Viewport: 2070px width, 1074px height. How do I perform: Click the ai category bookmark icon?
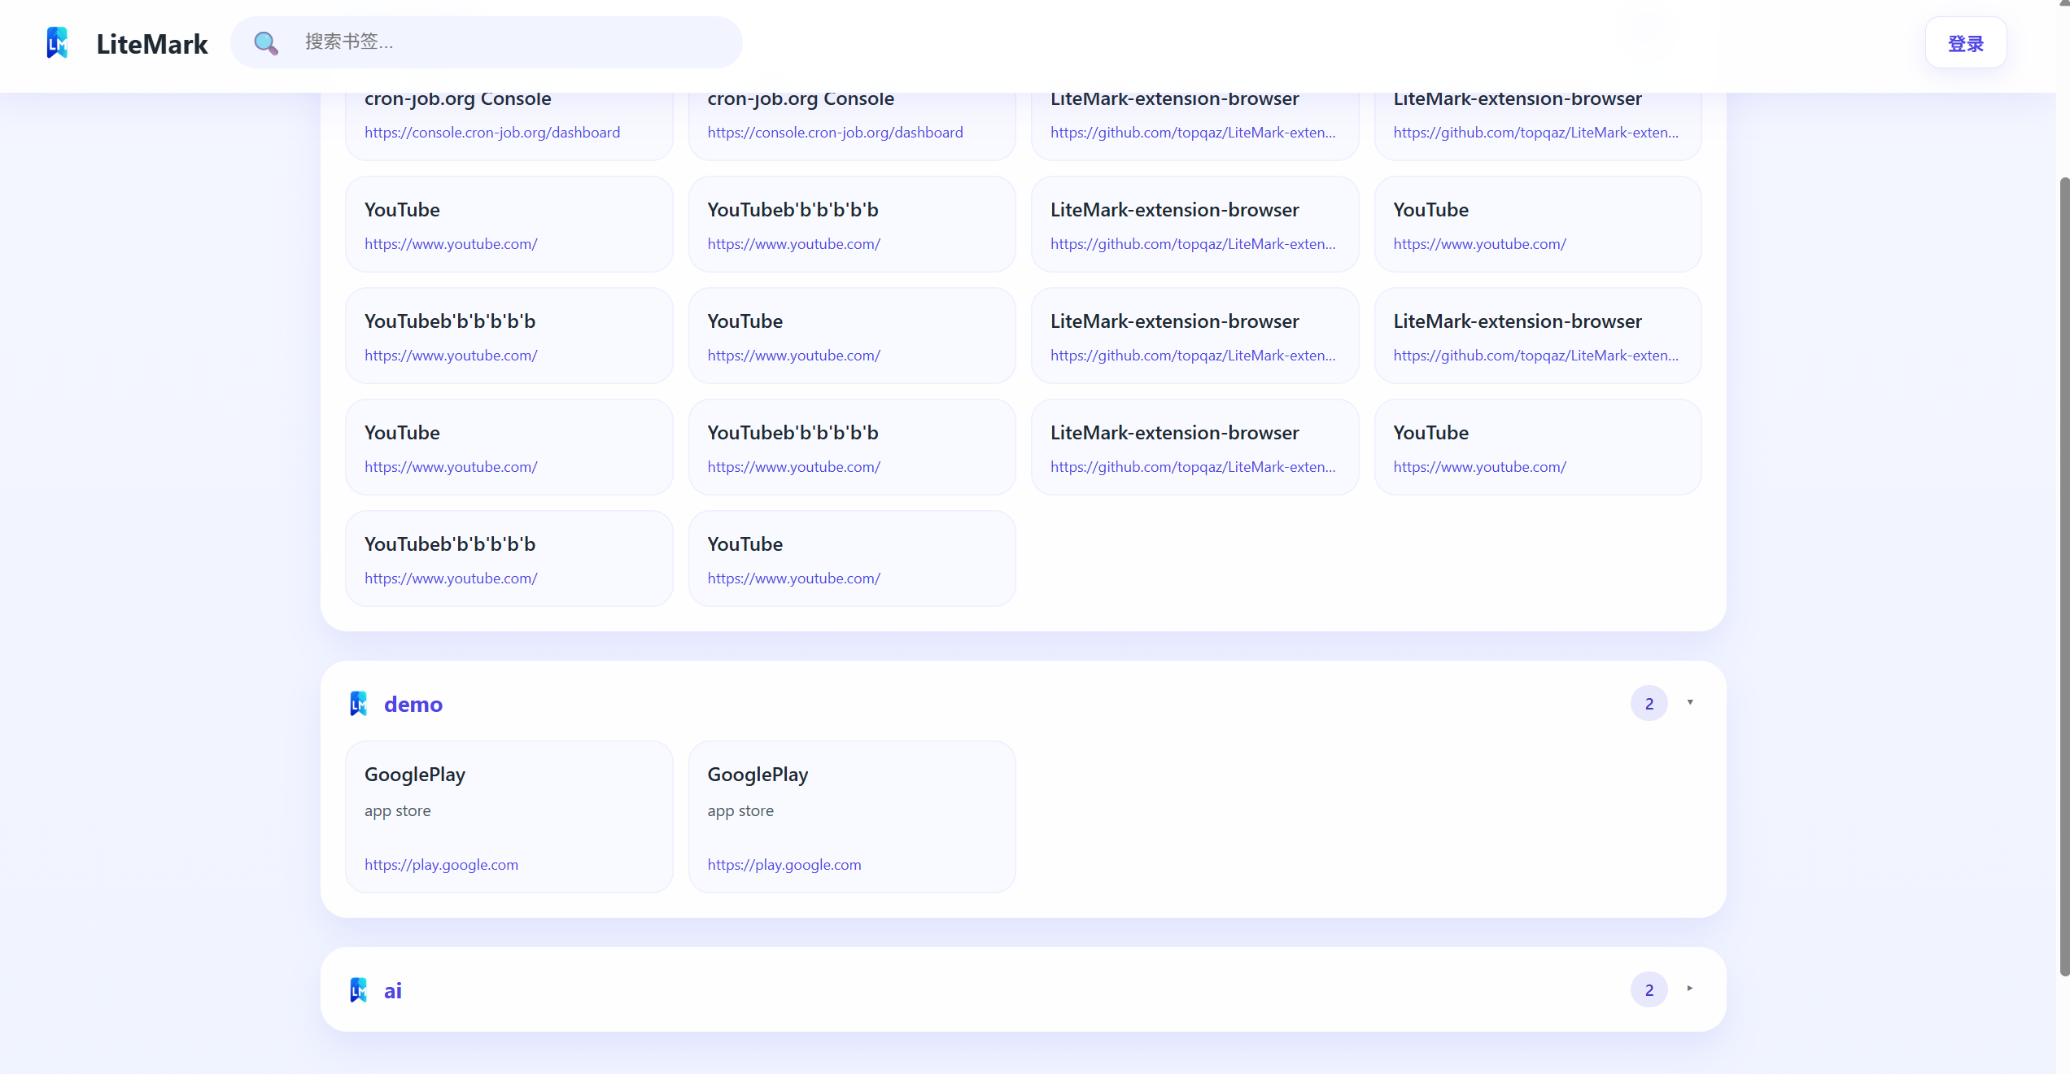358,990
